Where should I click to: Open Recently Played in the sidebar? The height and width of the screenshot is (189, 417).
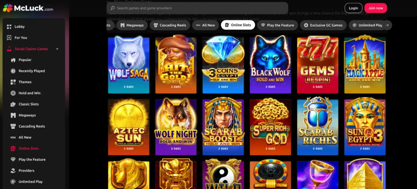(x=32, y=71)
